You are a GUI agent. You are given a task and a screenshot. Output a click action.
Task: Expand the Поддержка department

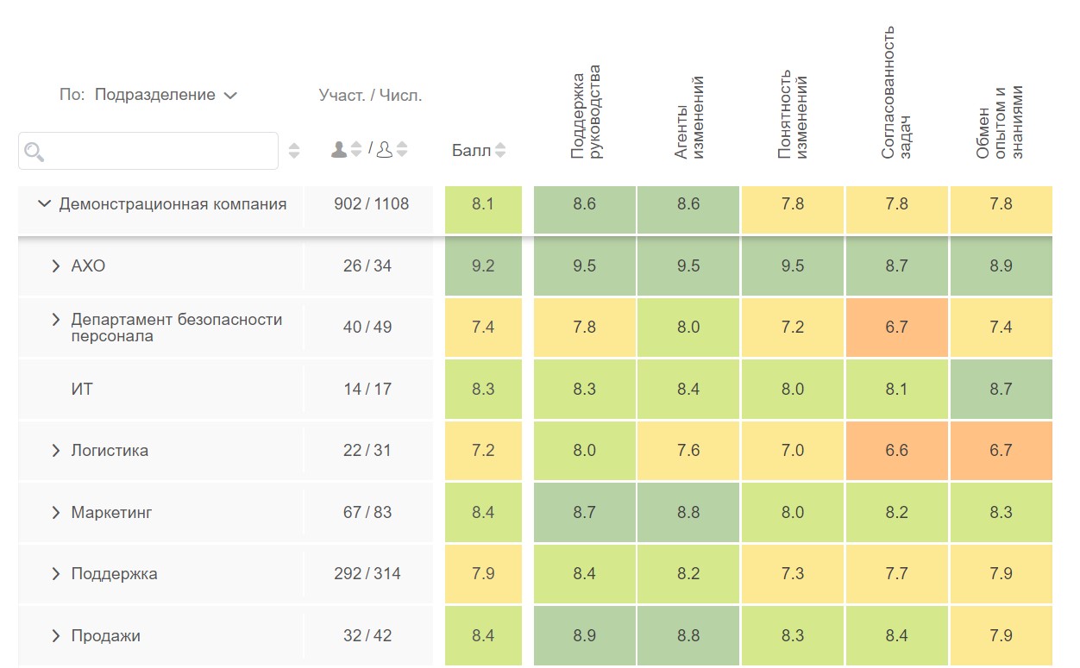[57, 574]
